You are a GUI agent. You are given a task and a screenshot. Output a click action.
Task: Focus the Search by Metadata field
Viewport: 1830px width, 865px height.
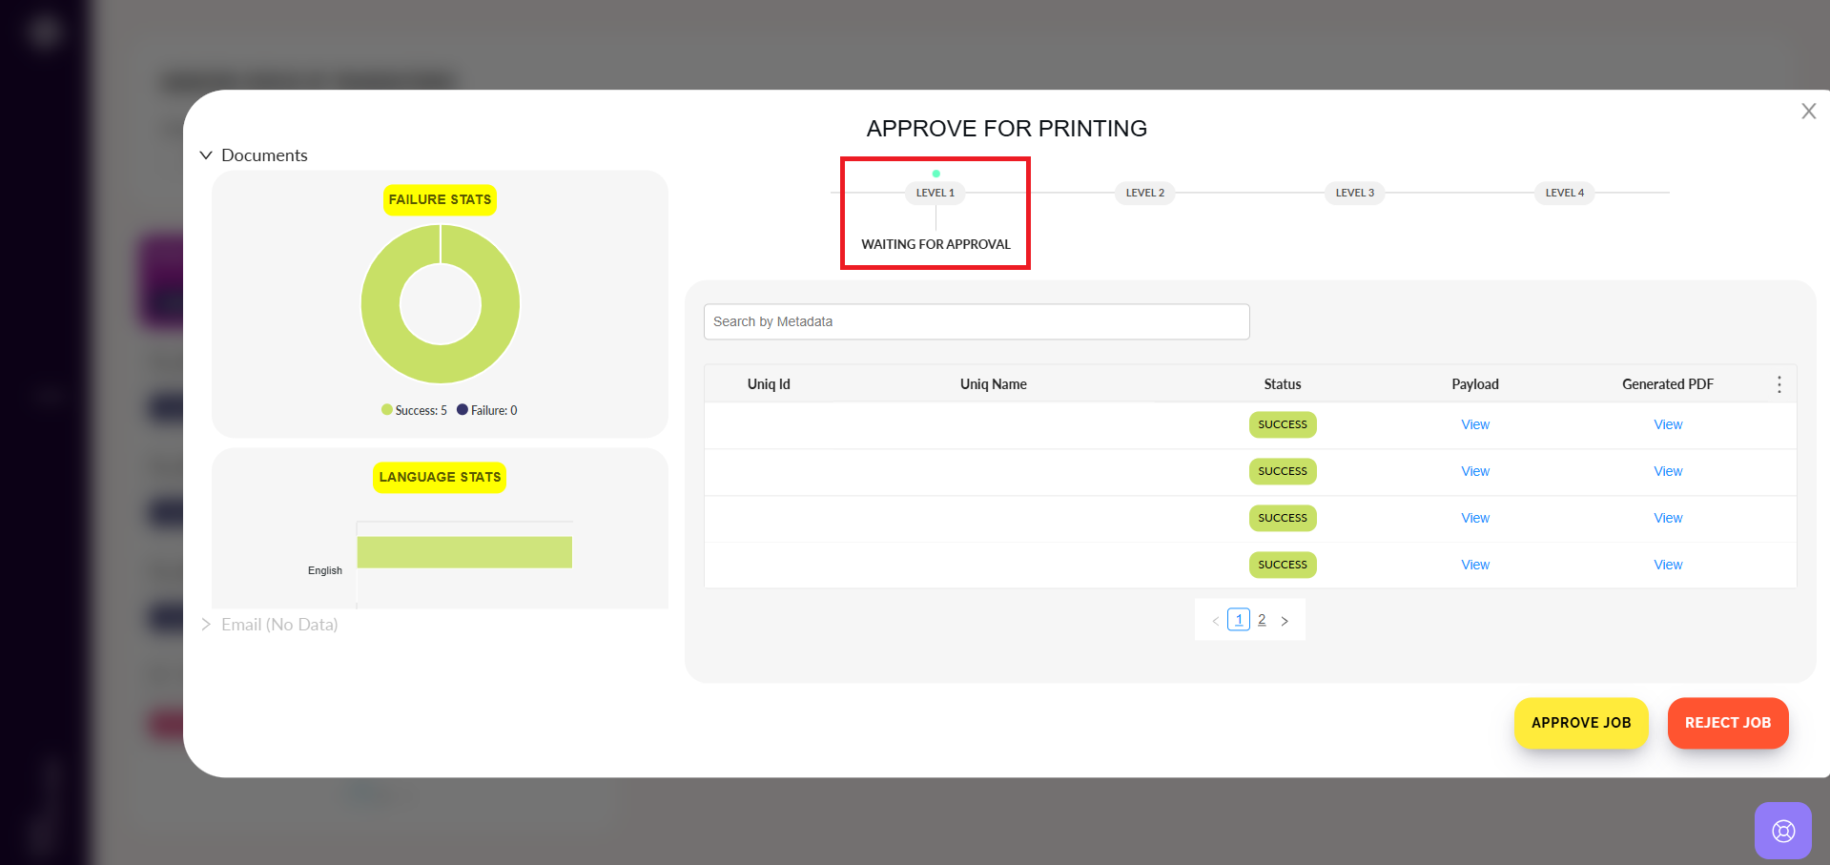coord(976,322)
